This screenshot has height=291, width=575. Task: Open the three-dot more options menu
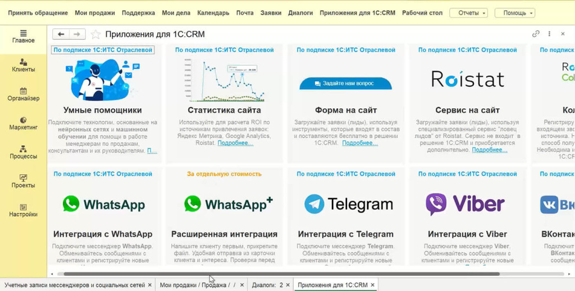(x=549, y=34)
